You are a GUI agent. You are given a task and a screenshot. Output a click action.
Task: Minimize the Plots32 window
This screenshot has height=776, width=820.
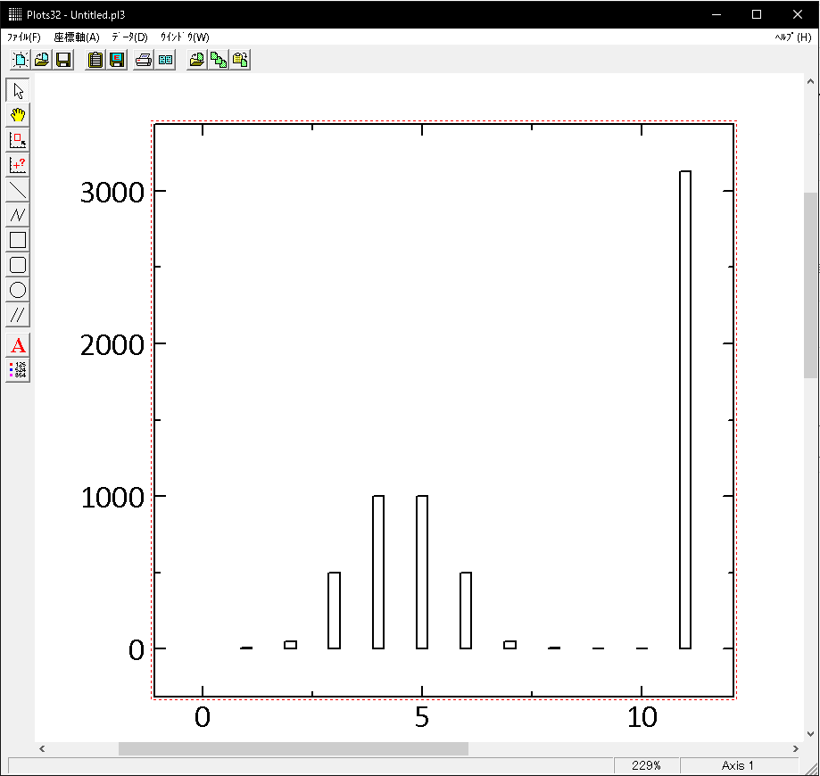tap(716, 14)
